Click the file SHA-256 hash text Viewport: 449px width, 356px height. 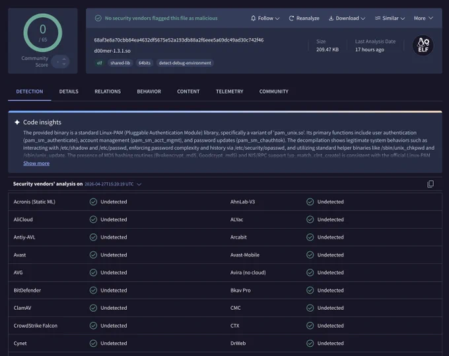pyautogui.click(x=179, y=40)
